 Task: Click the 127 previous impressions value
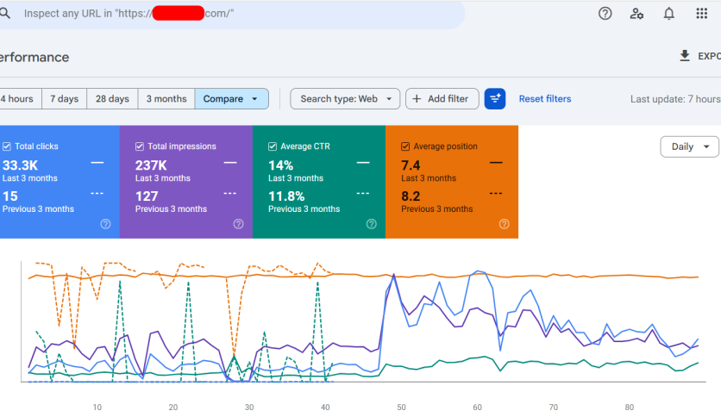coord(147,196)
